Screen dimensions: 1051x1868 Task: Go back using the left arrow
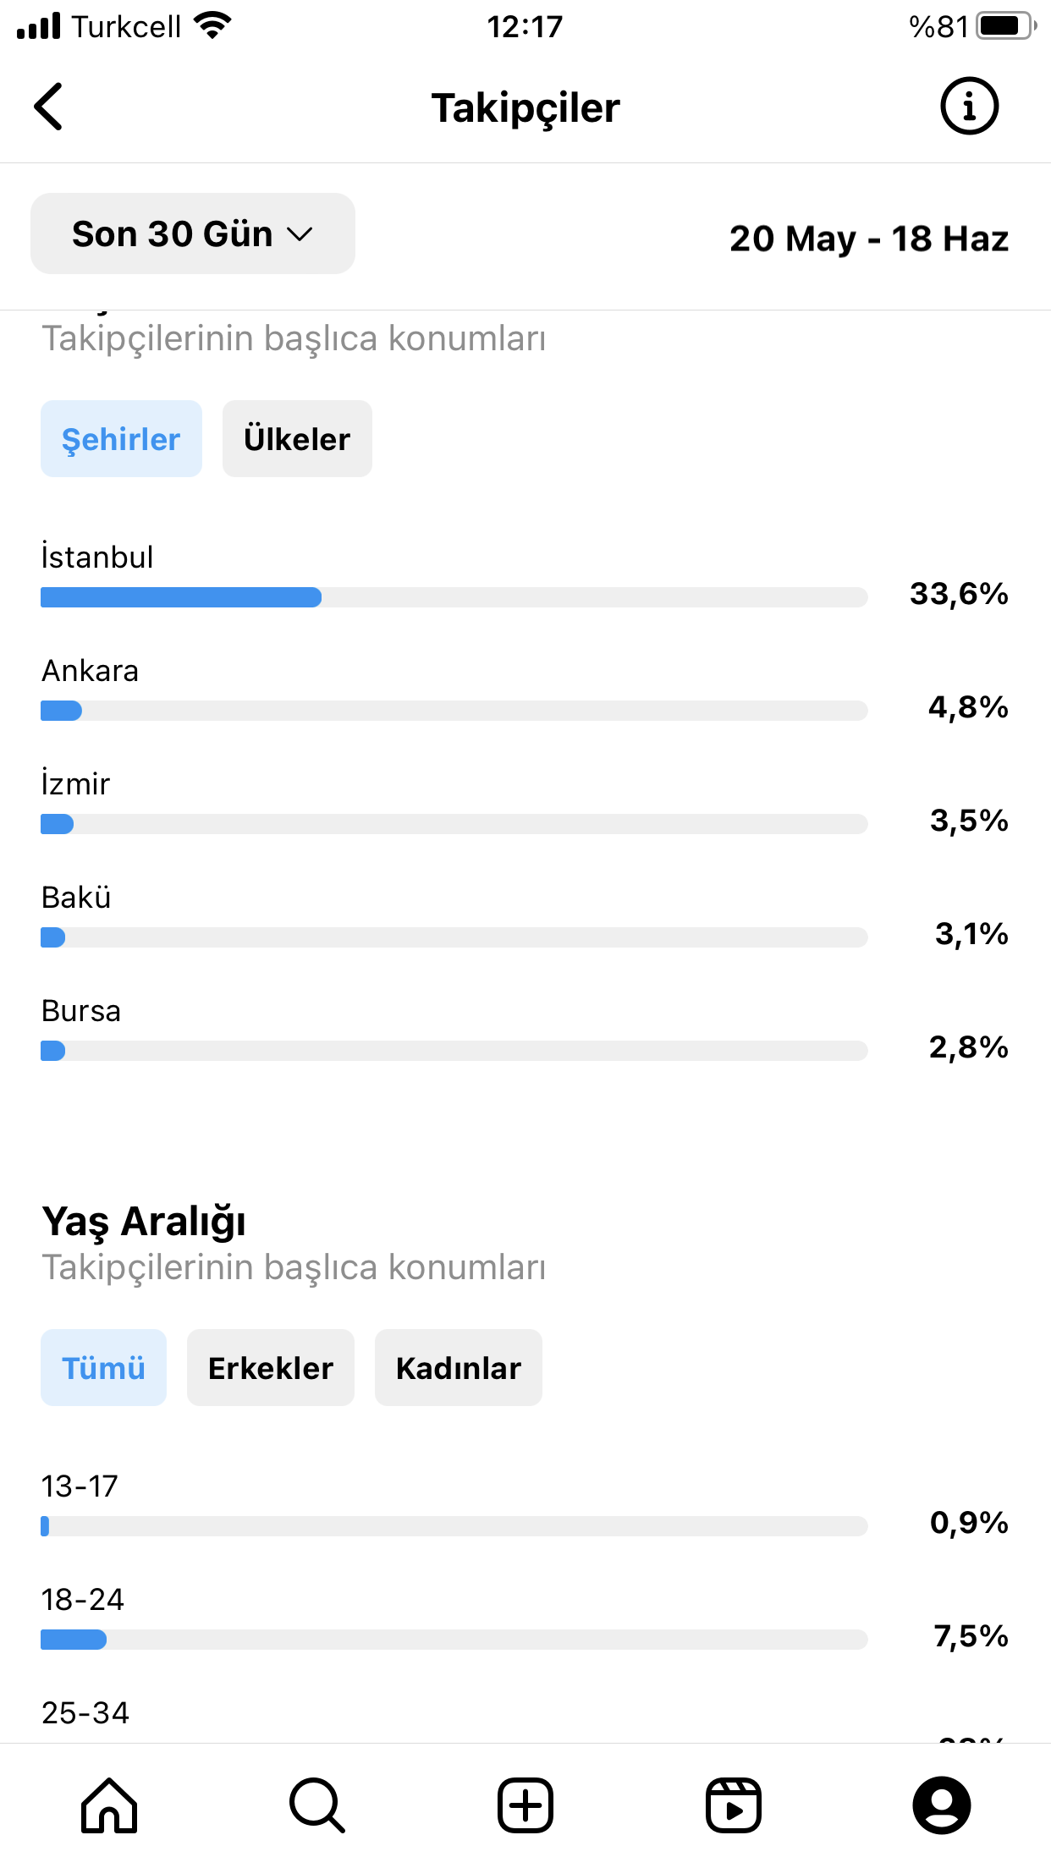click(x=48, y=107)
